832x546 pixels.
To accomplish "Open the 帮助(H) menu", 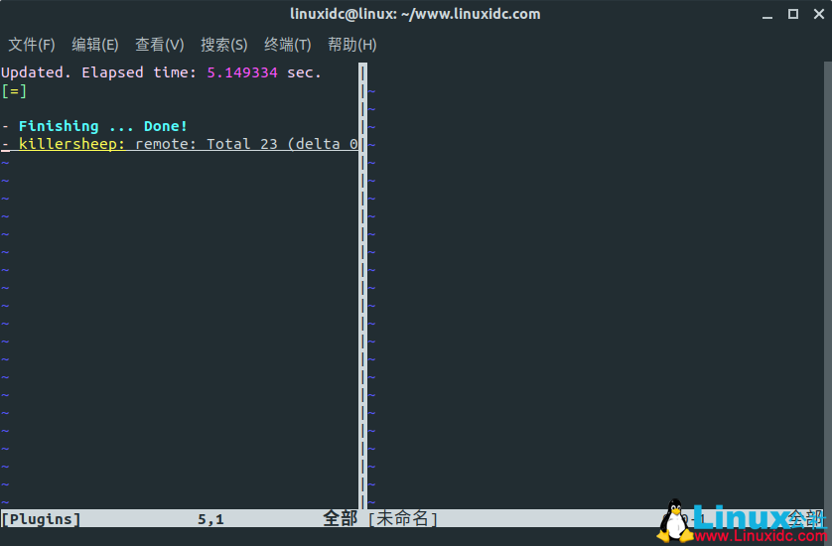I will click(x=351, y=45).
